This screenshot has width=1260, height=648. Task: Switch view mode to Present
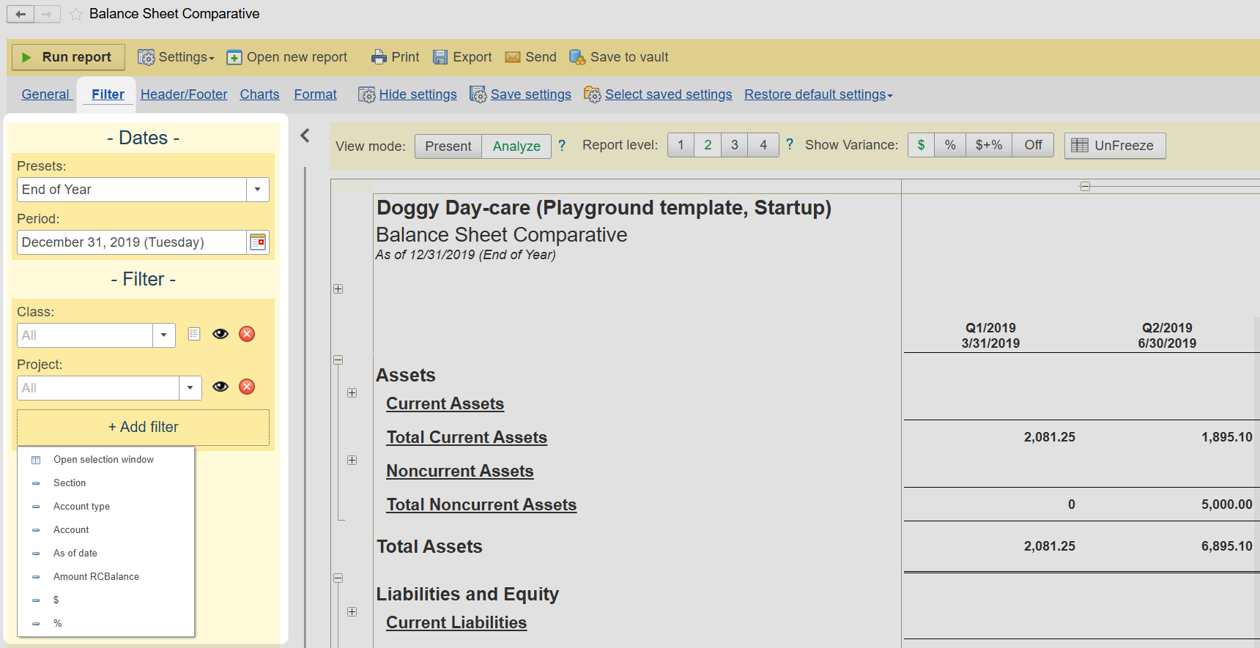pos(448,146)
